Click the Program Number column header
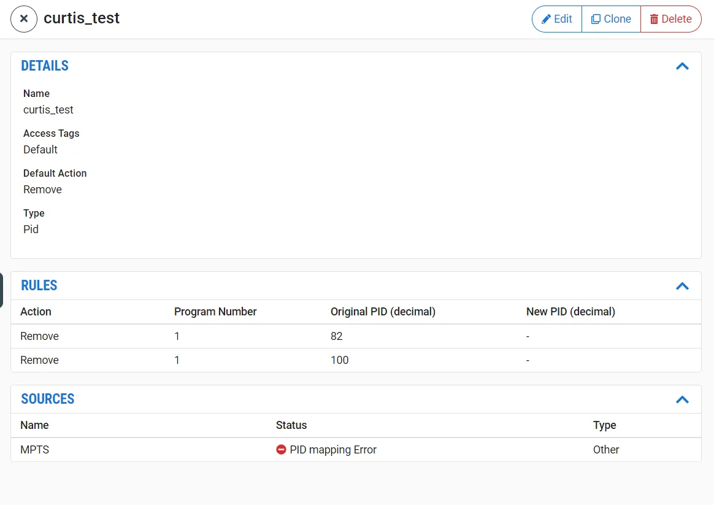The width and height of the screenshot is (714, 505). pos(215,312)
